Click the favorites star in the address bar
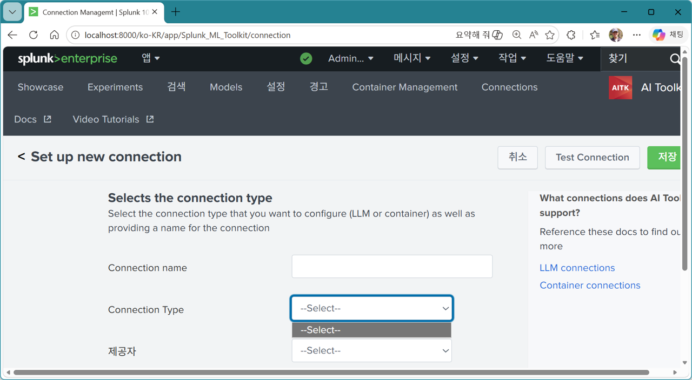 550,35
